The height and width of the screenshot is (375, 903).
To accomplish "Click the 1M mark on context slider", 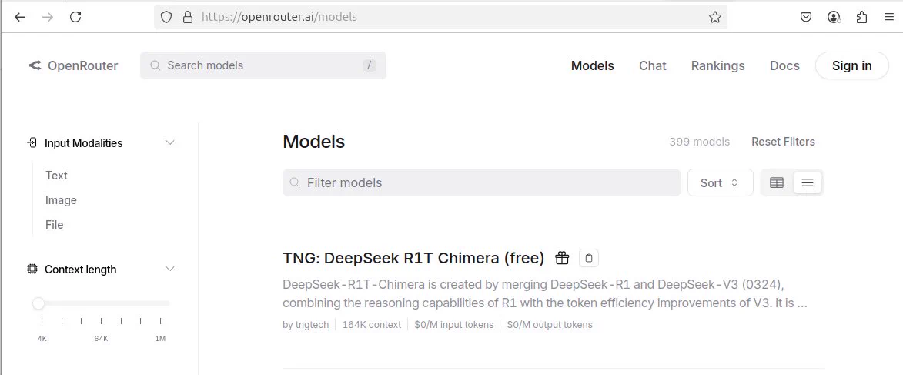I will tap(161, 339).
